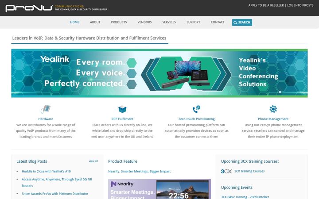Click Apply to be a Reseller
Image resolution: width=319 pixels, height=199 pixels.
[x=266, y=5]
